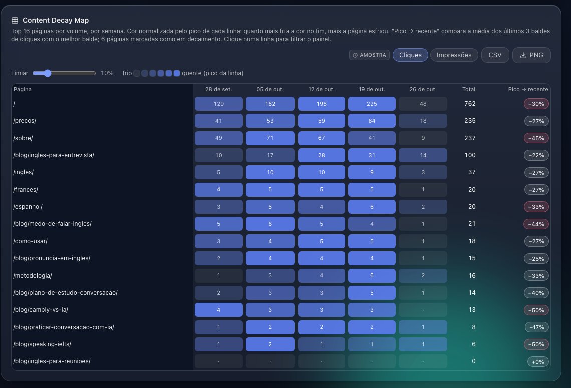Filter by the /metodologia/ page
The height and width of the screenshot is (388, 571).
(x=280, y=275)
